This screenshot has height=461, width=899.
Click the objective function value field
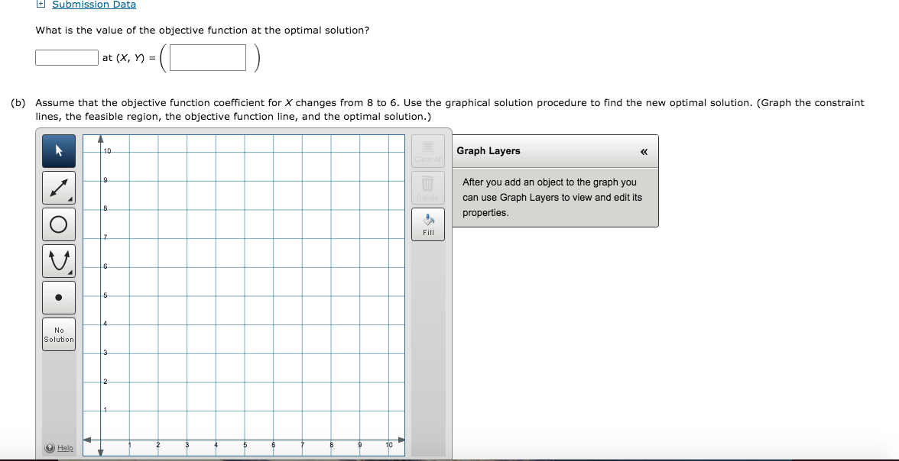pyautogui.click(x=67, y=58)
